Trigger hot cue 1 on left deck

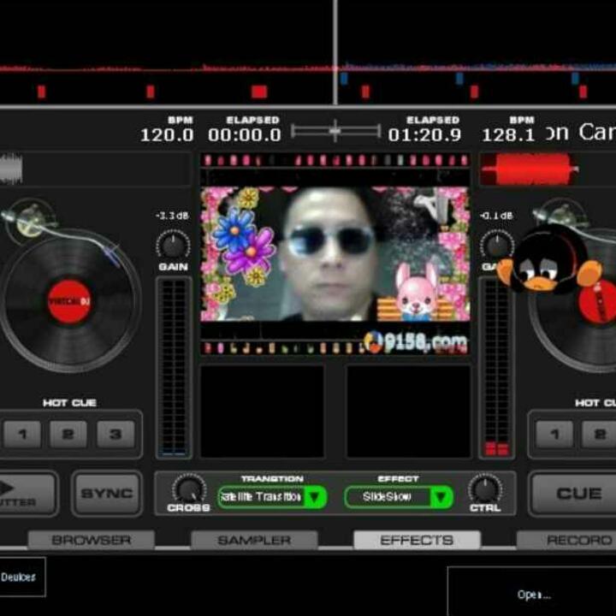tap(22, 435)
